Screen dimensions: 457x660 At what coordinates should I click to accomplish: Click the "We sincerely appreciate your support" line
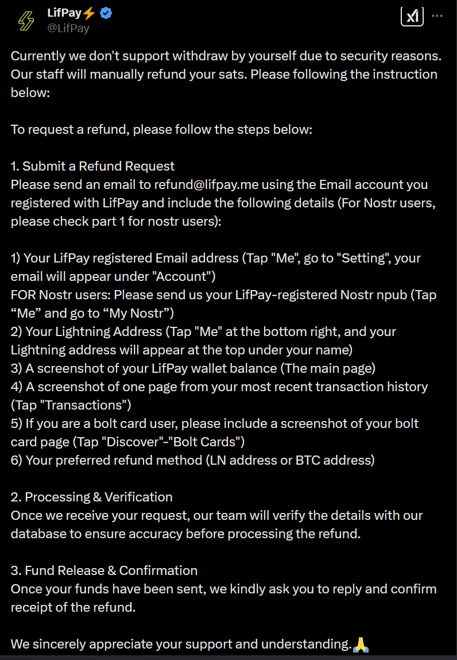pos(180,644)
